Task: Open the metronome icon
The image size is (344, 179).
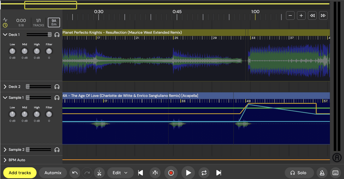Action: pos(322,173)
